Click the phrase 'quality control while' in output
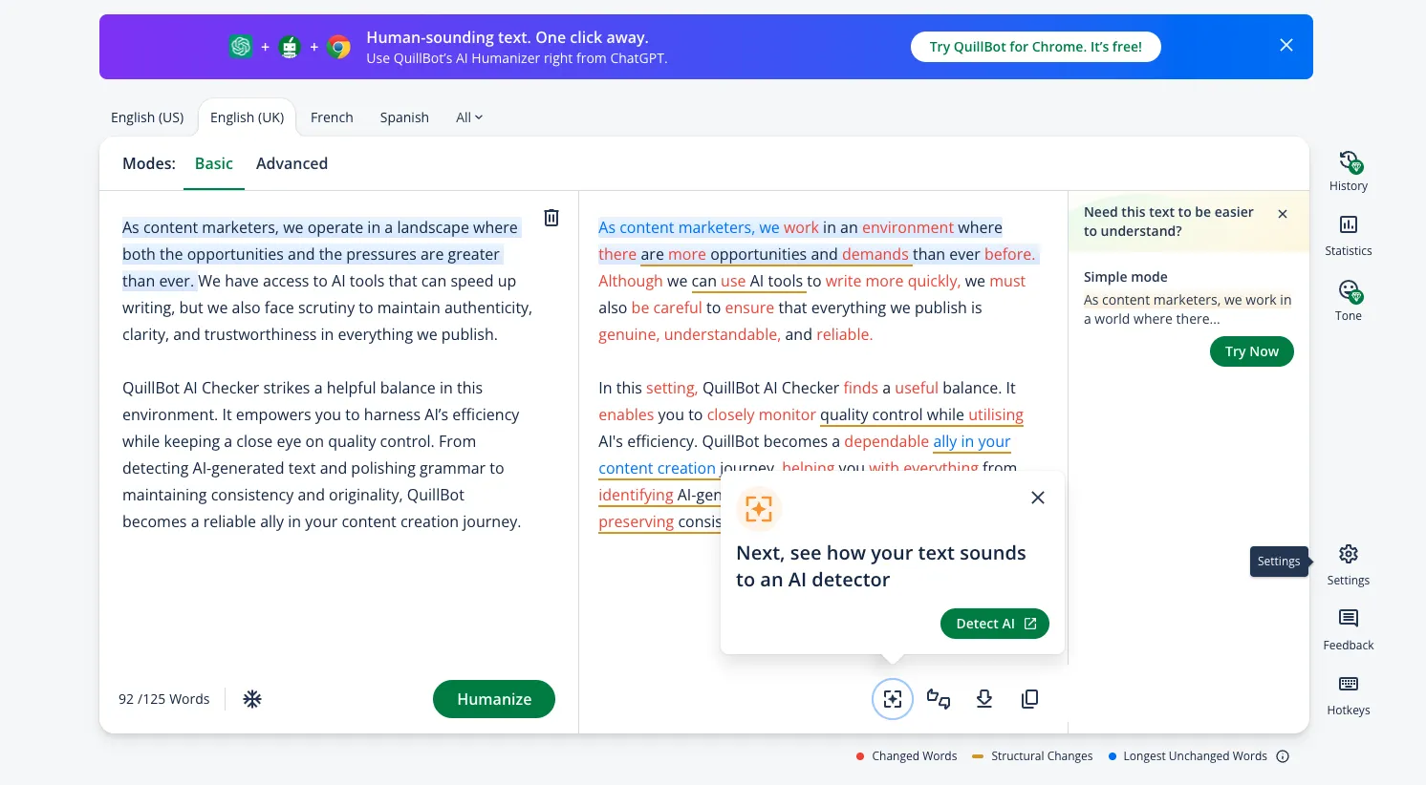Viewport: 1426px width, 785px height. pyautogui.click(x=892, y=414)
